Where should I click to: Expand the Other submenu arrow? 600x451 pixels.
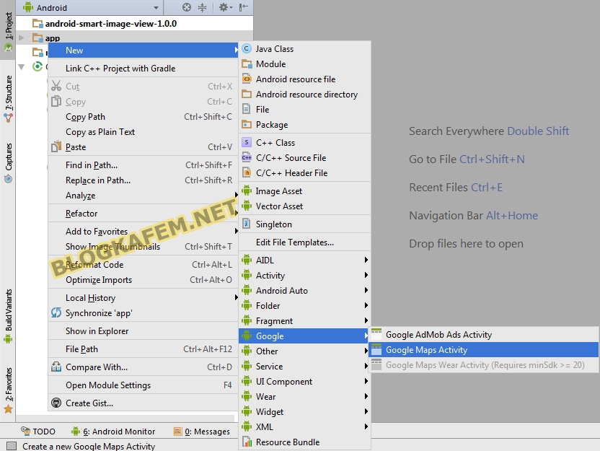pyautogui.click(x=366, y=351)
